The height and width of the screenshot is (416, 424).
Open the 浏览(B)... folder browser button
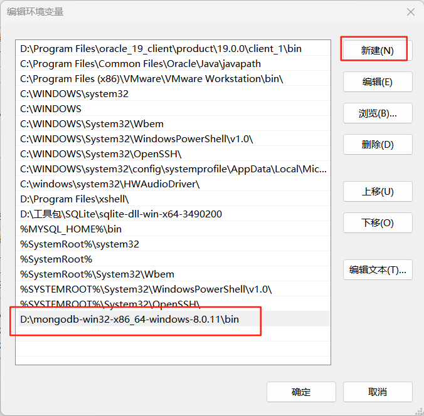point(378,113)
